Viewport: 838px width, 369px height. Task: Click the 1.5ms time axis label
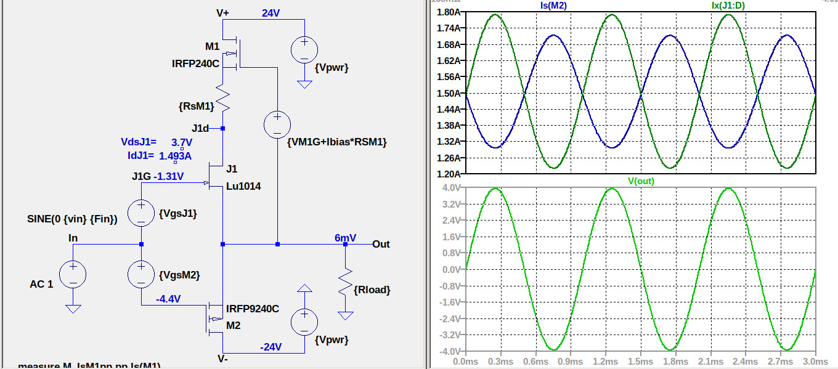click(641, 361)
